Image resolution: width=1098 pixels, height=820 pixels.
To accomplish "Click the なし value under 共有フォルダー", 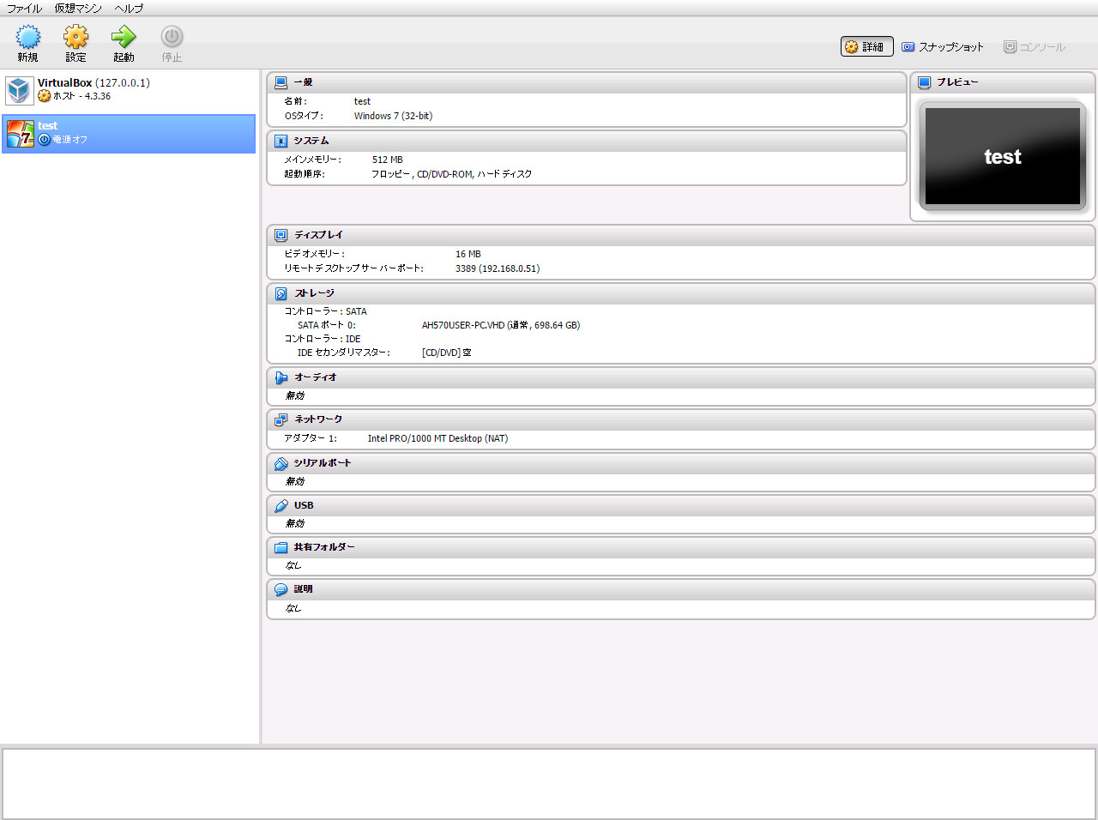I will 293,565.
